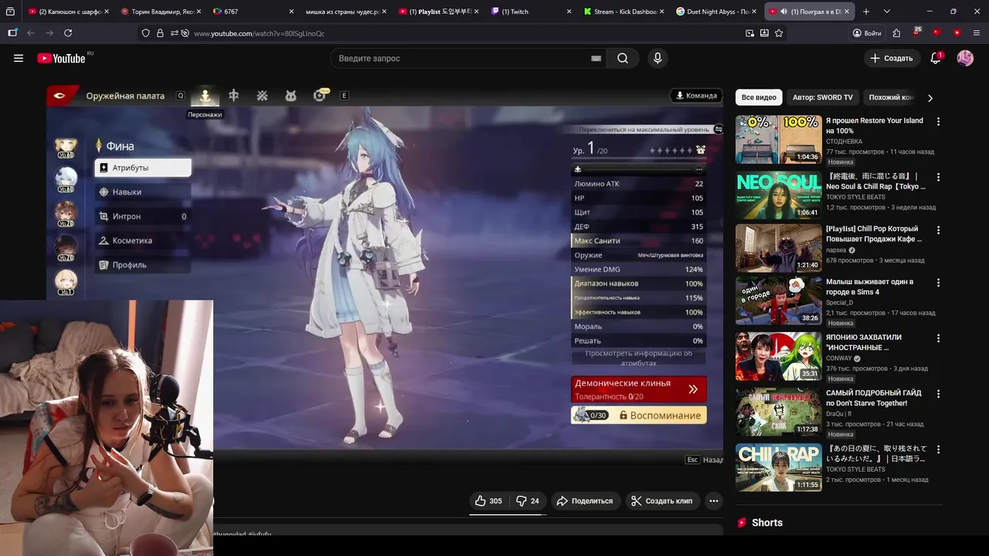Viewport: 989px width, 556px height.
Task: Click the Команда button in game
Action: 696,96
